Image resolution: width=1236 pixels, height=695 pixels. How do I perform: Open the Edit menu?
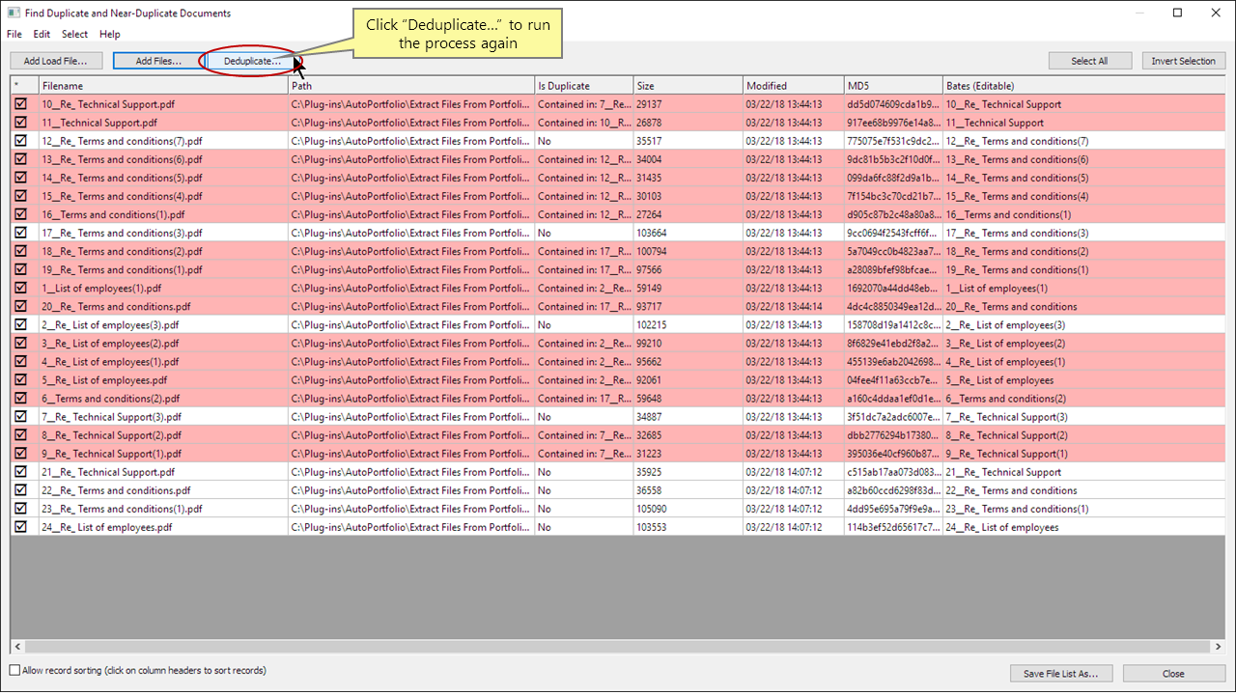[41, 34]
